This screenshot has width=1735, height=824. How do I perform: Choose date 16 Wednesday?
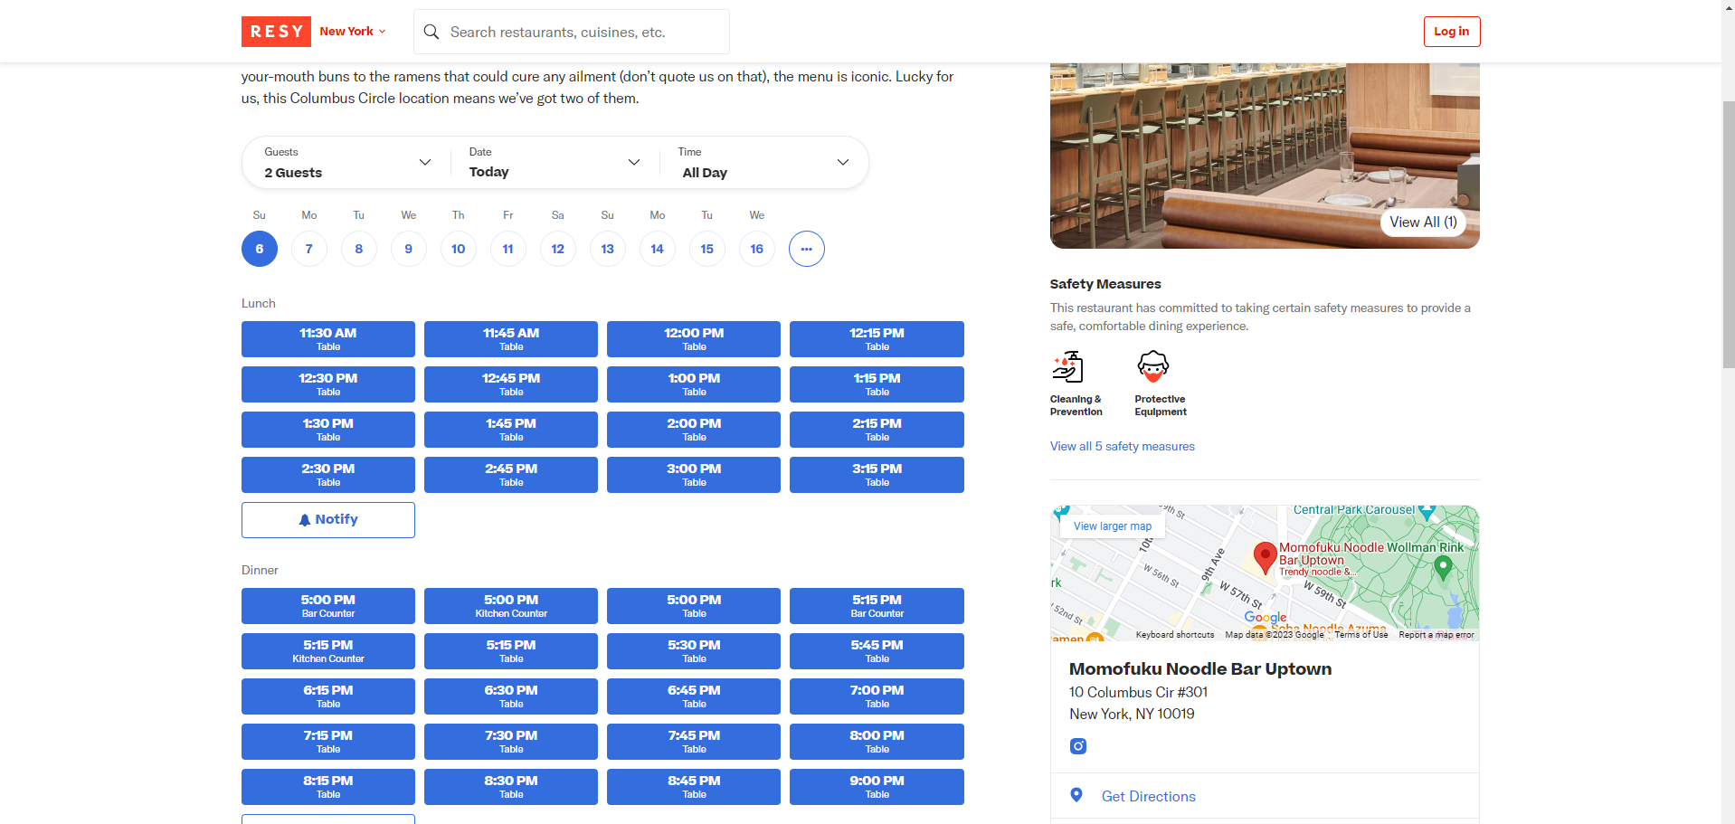point(757,249)
